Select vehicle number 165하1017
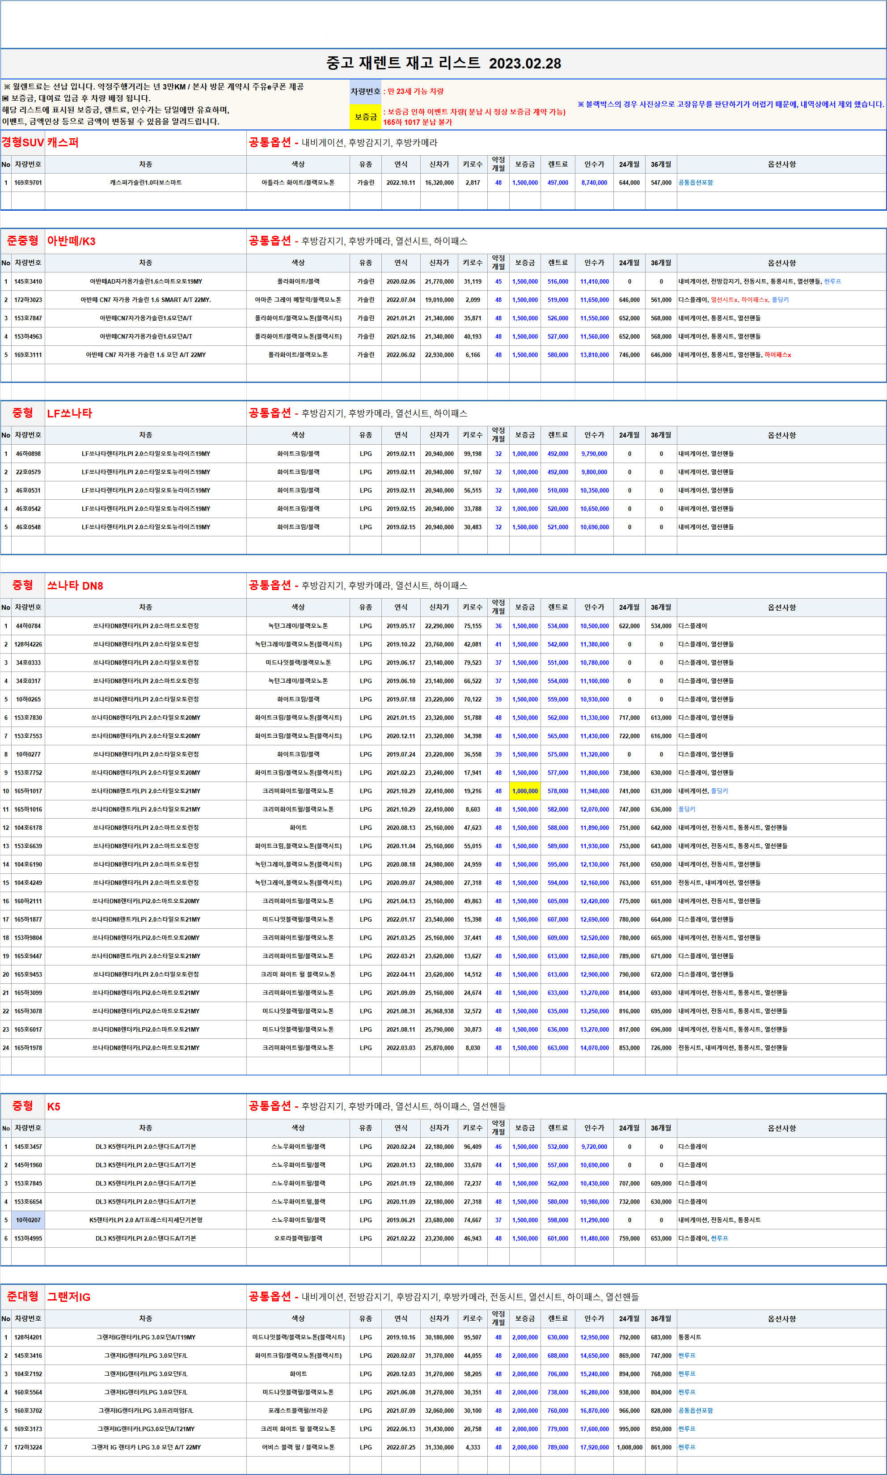 pyautogui.click(x=28, y=791)
